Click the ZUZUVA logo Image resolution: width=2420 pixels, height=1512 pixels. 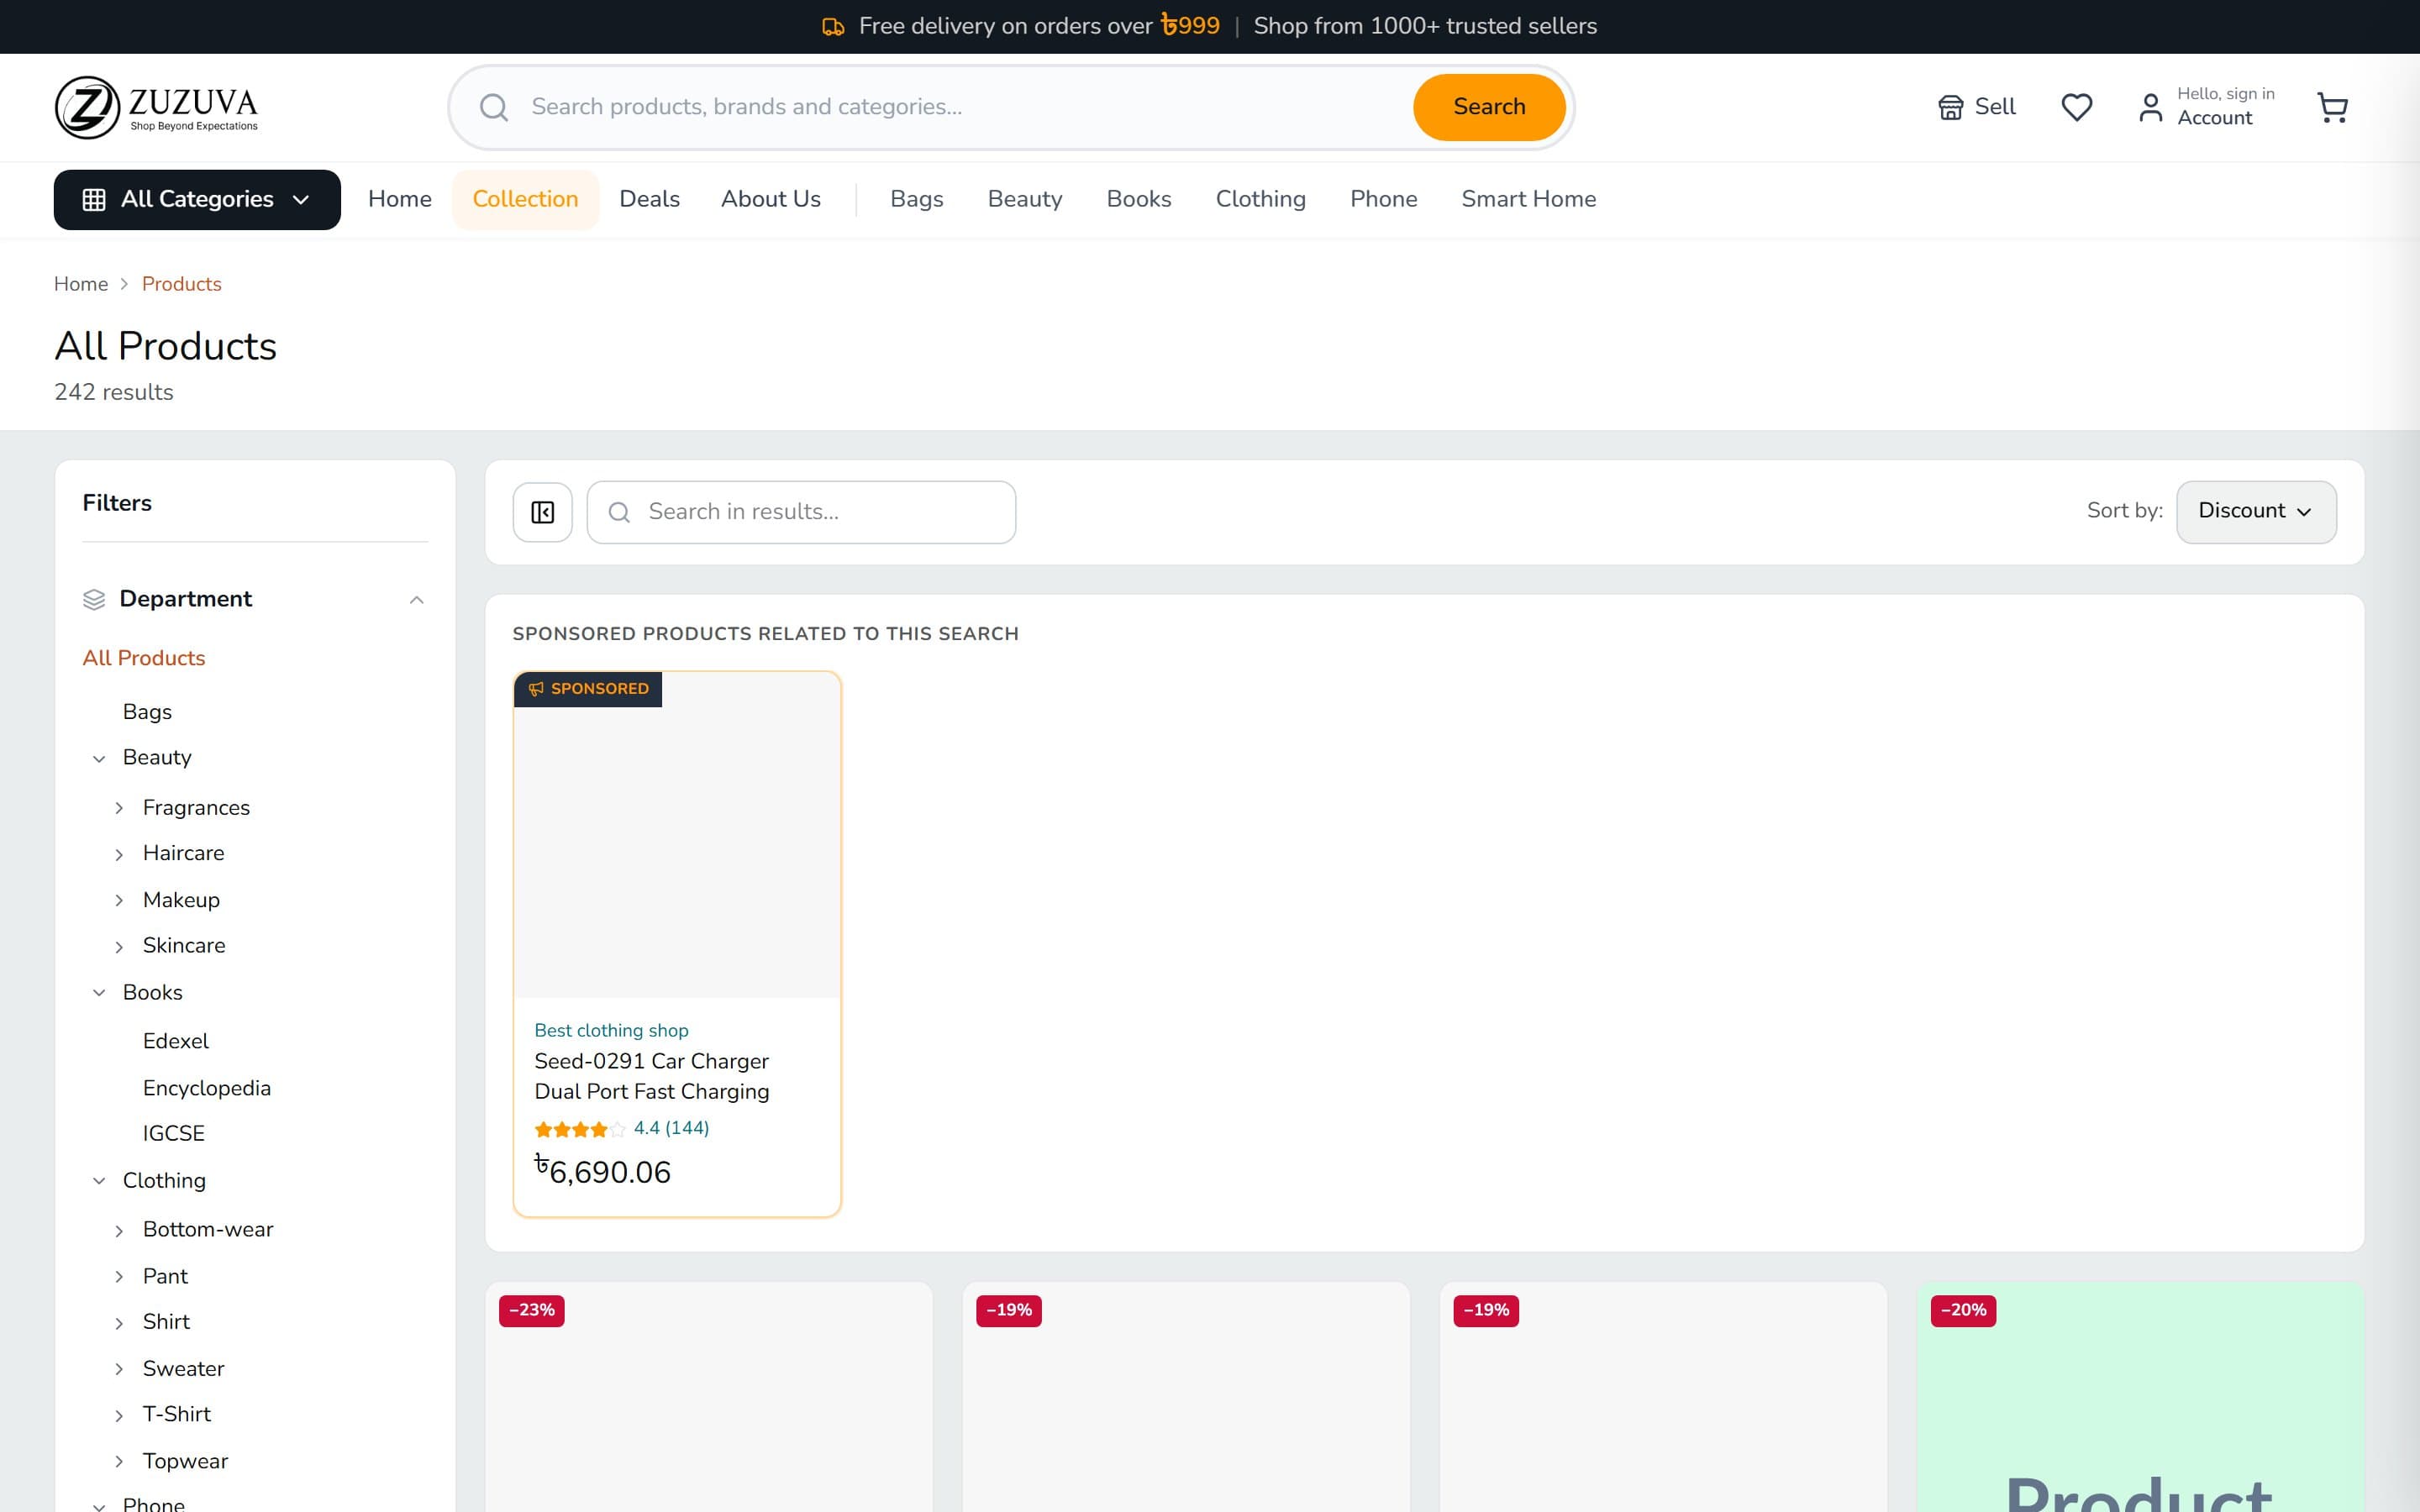point(156,107)
